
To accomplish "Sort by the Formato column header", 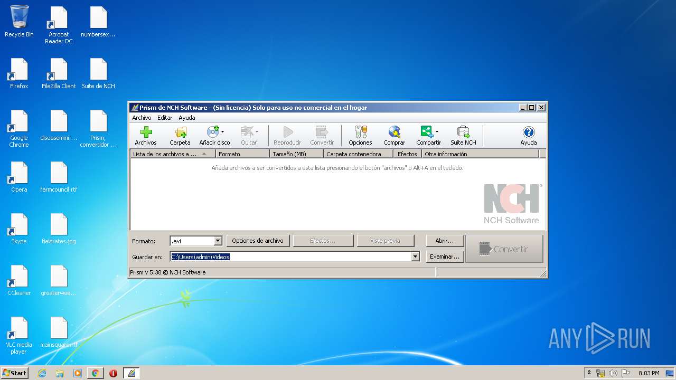I will (x=242, y=154).
